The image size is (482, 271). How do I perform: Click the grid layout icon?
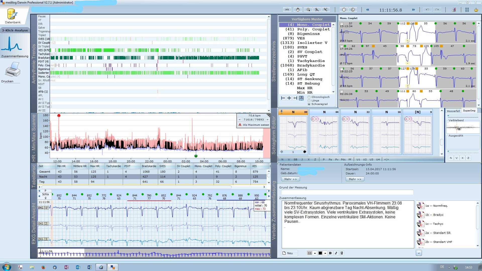[467, 10]
